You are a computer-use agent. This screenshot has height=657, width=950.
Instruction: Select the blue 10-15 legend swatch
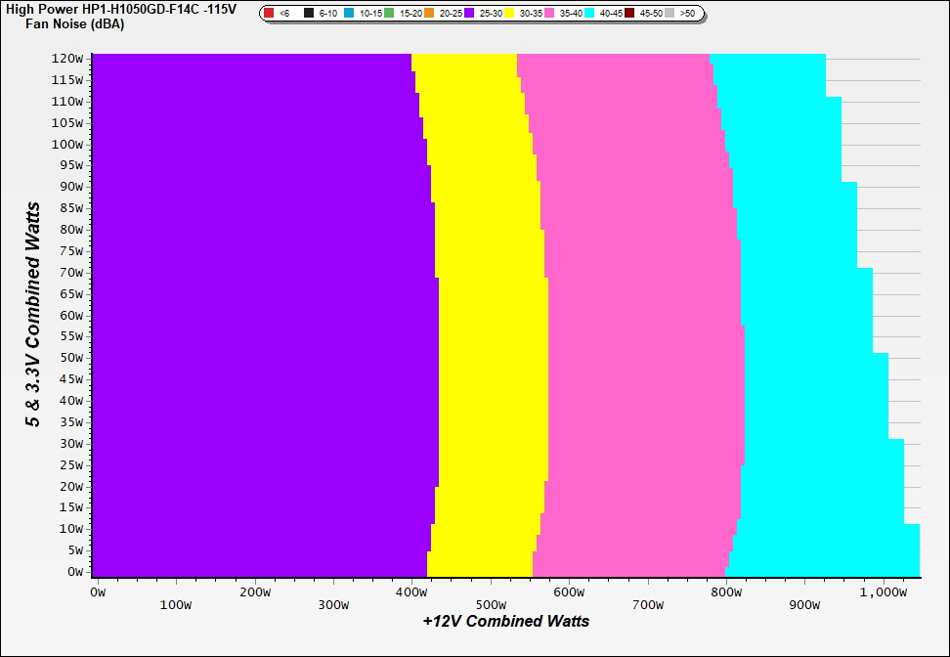coord(349,14)
